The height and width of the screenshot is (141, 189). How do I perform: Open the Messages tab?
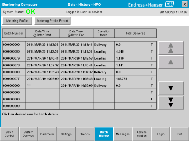pos(123,134)
